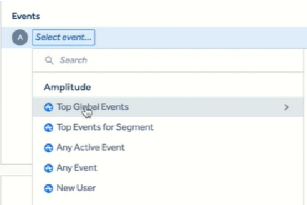
Task: Click the Amplitude icon beside Top Events for Segment
Action: click(49, 127)
